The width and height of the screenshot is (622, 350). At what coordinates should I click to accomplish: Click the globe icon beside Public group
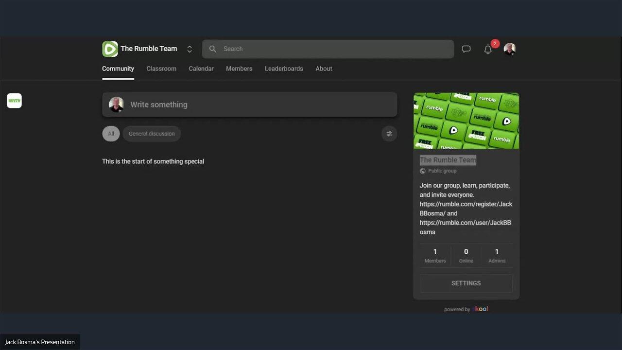click(422, 171)
